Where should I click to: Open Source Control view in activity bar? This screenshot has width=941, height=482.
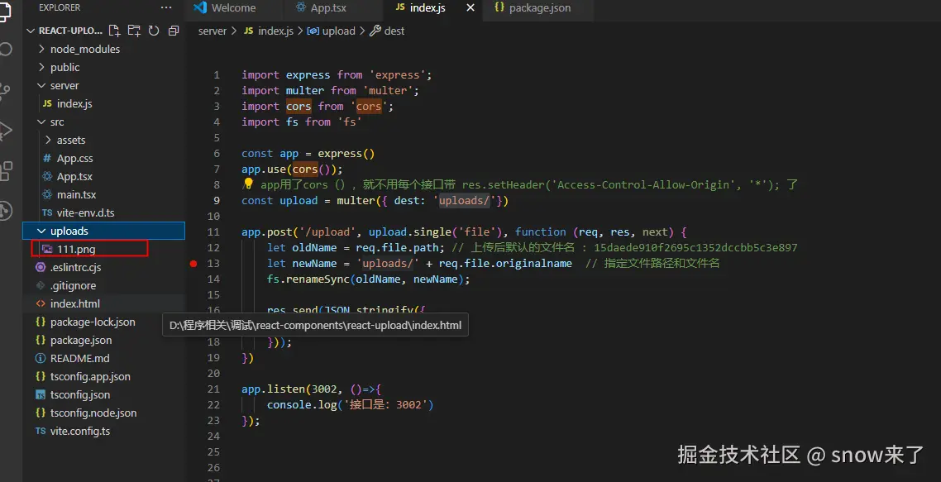click(x=6, y=90)
